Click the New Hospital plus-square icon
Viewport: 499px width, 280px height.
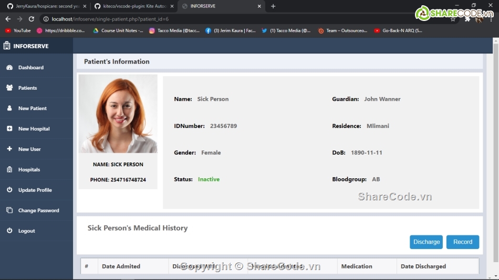pos(9,129)
